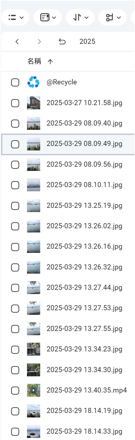Image resolution: width=135 pixels, height=440 pixels.
Task: Open the grouping options dropdown
Action: pos(112,18)
